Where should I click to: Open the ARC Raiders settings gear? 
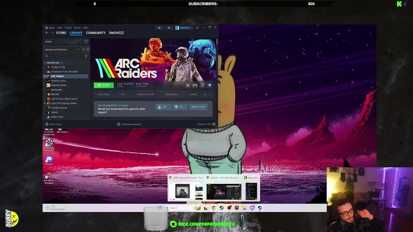[x=188, y=85]
